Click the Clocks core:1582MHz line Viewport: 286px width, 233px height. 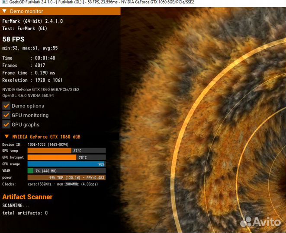(x=50, y=184)
